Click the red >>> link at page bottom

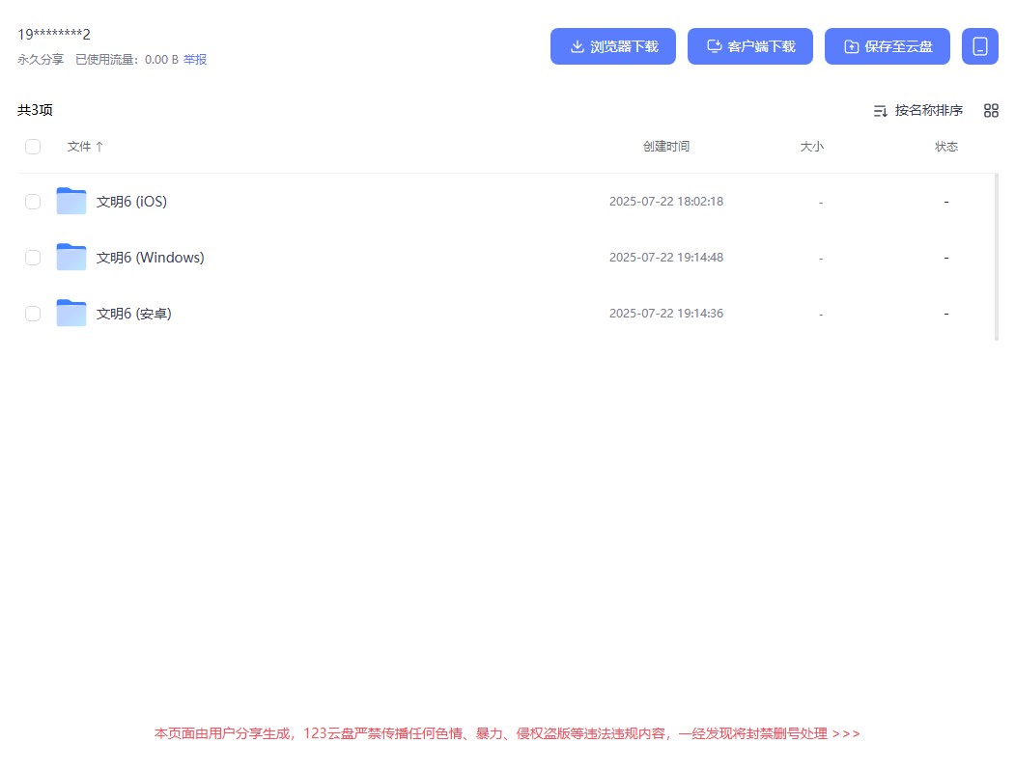pos(848,733)
